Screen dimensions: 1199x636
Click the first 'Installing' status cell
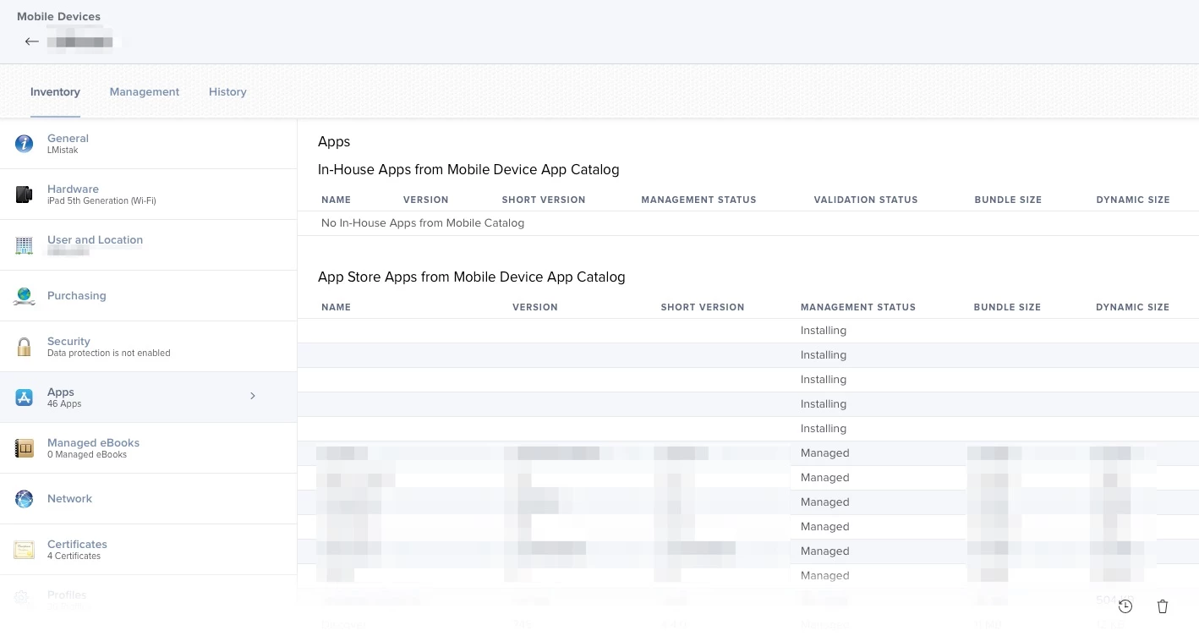tap(824, 331)
